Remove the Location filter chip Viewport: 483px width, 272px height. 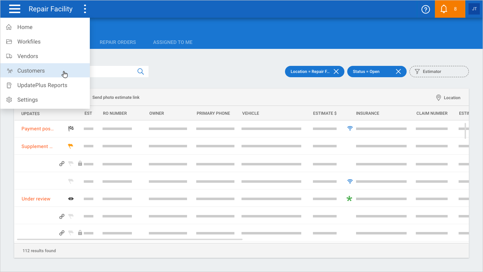click(336, 72)
